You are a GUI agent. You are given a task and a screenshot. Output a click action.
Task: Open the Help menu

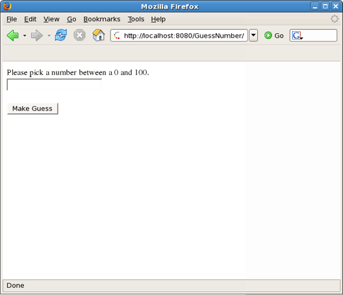pos(158,19)
